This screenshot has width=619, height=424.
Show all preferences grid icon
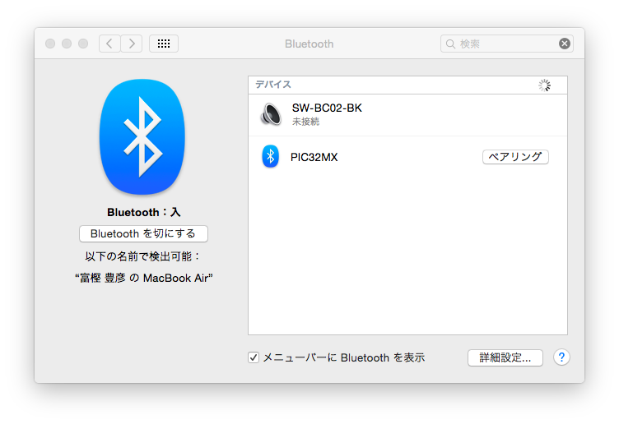click(164, 44)
